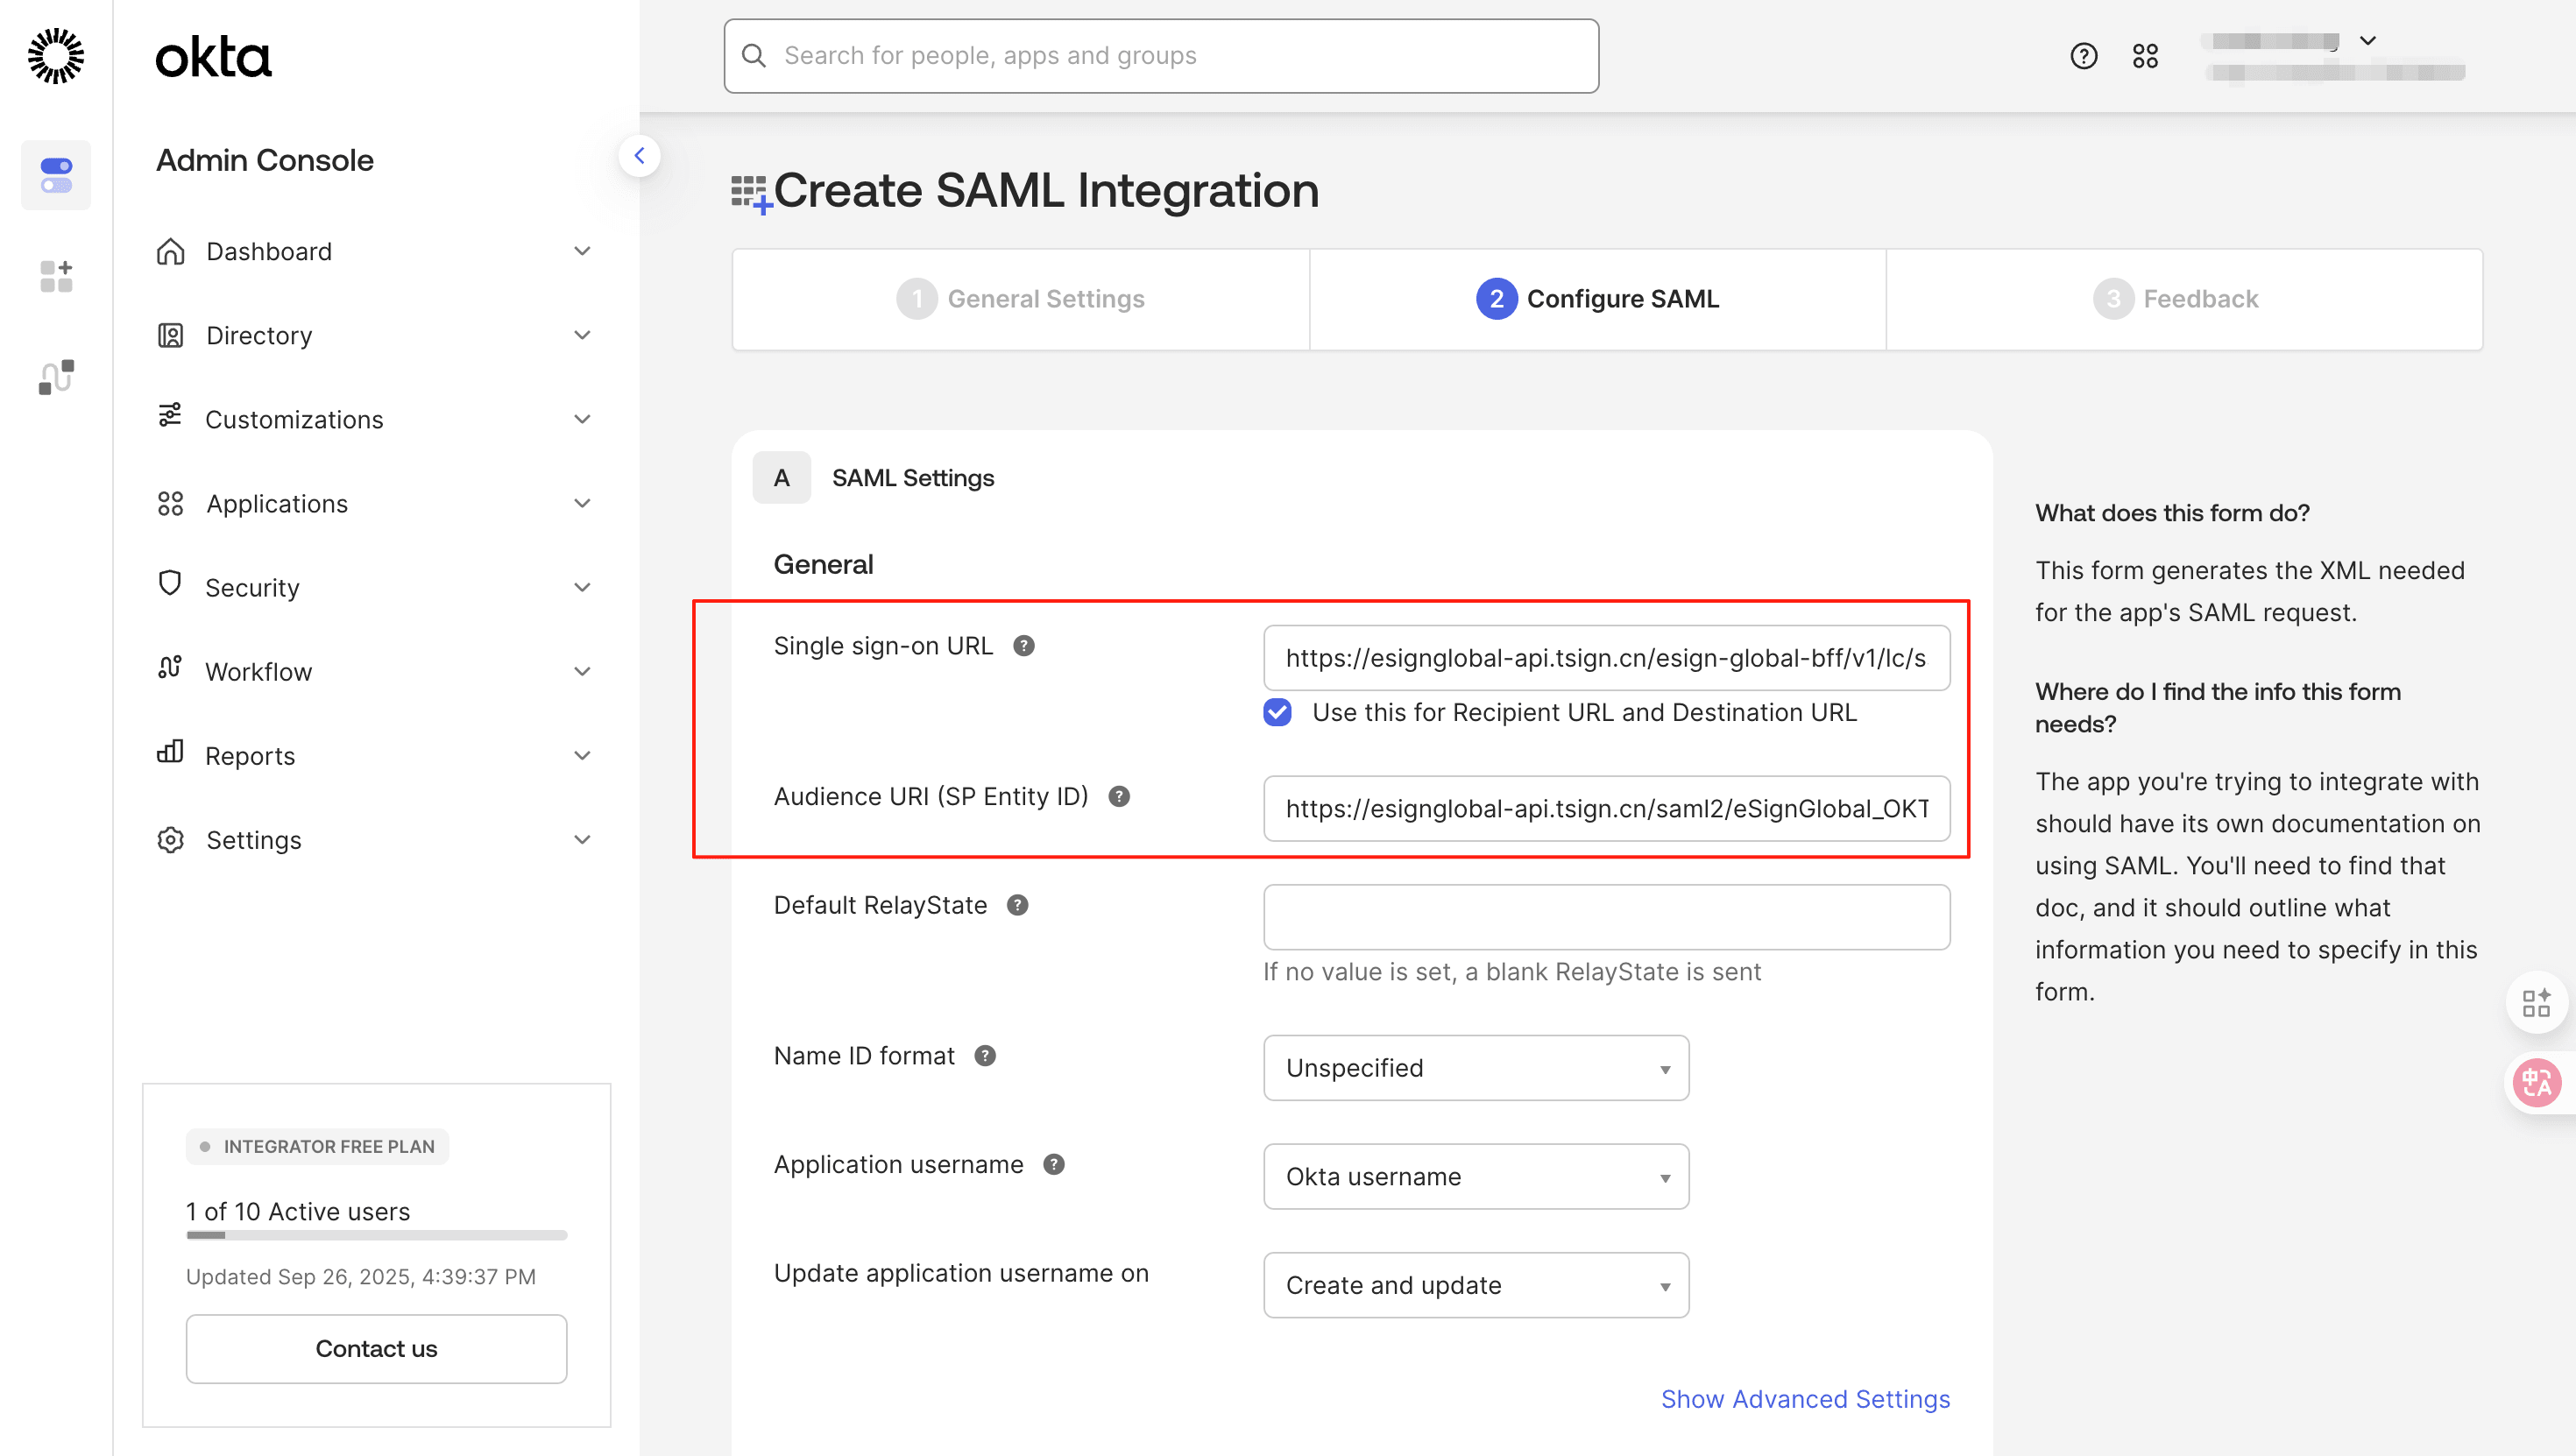This screenshot has width=2576, height=1456.
Task: Click the translate floating icon at right edge
Action: pyautogui.click(x=2537, y=1082)
